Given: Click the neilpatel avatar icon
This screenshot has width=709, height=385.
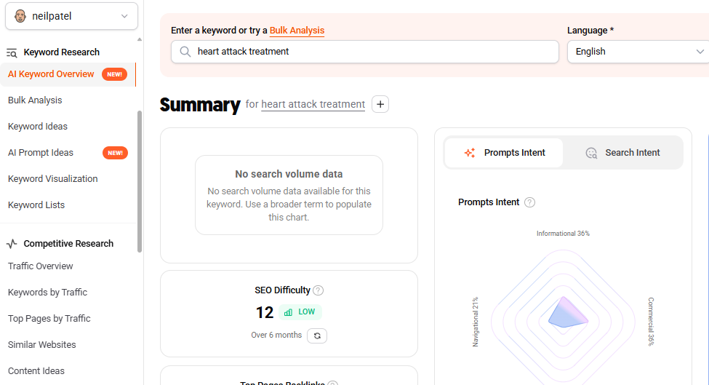Looking at the screenshot, I should 20,16.
